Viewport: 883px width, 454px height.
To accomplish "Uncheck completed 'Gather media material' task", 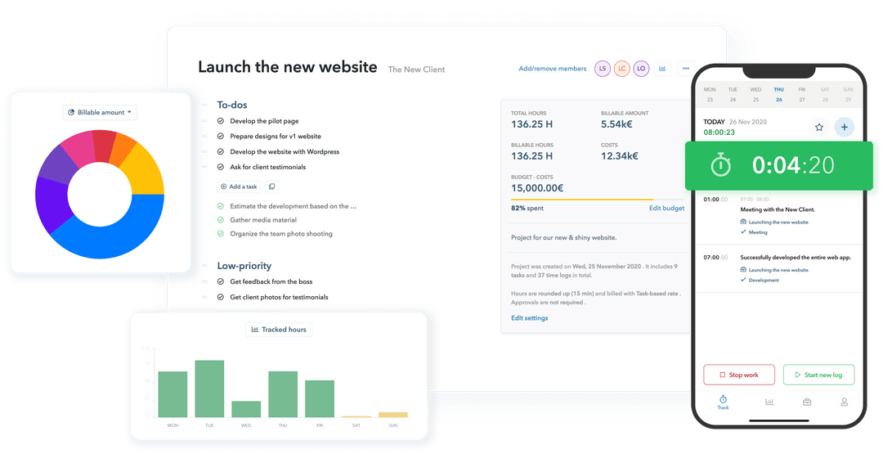I will [221, 220].
